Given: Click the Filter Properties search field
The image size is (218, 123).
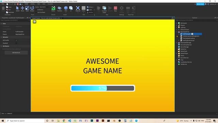Looking at the screenshot, I should pos(15,20).
